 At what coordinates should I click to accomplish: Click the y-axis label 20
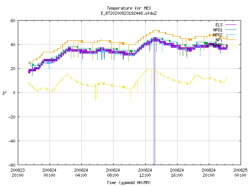(13, 69)
